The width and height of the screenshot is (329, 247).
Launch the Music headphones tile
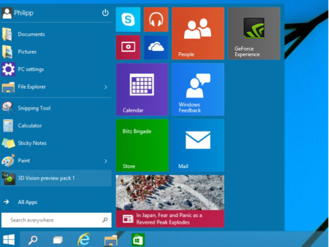pyautogui.click(x=156, y=20)
